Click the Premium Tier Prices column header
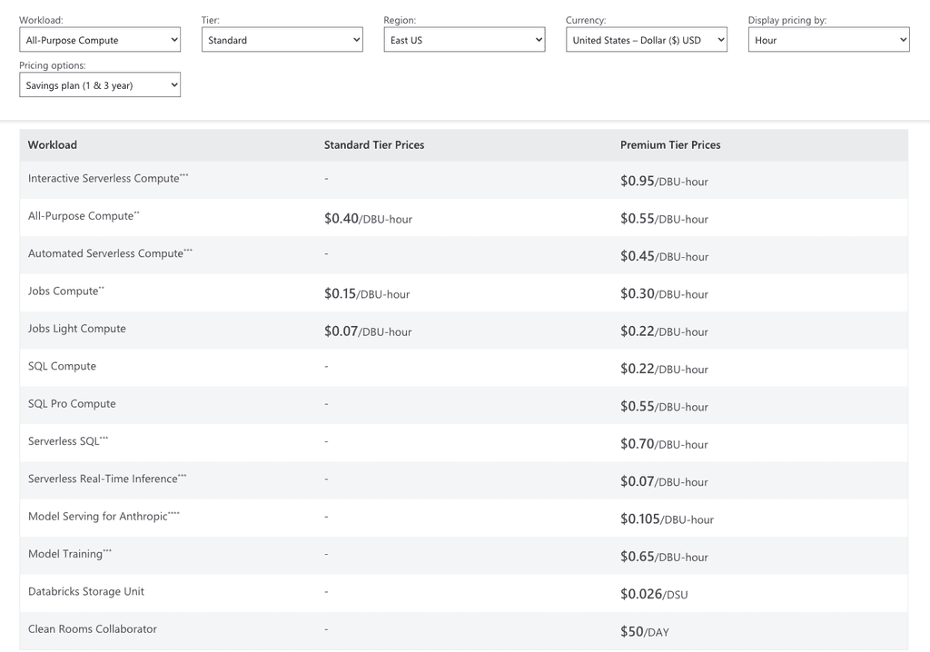The height and width of the screenshot is (652, 930). tap(670, 144)
